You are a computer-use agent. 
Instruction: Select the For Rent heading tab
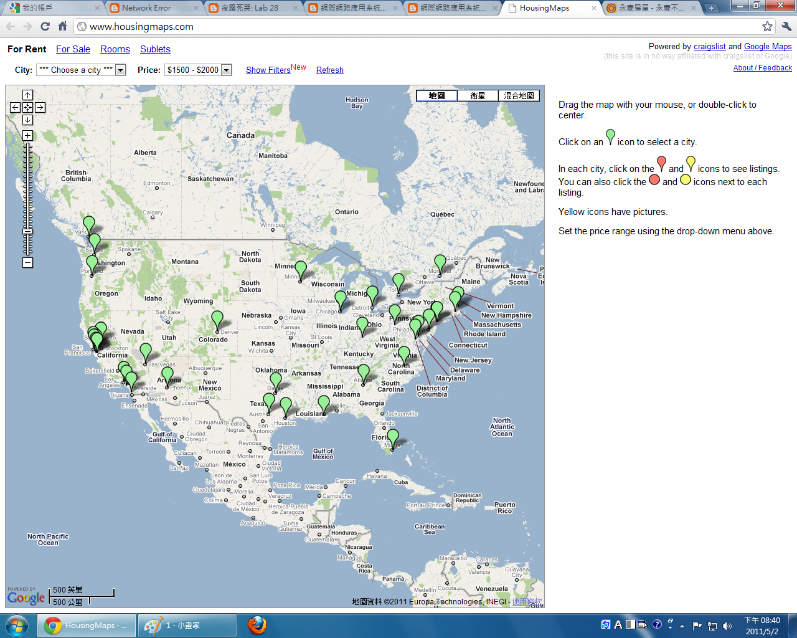point(27,49)
